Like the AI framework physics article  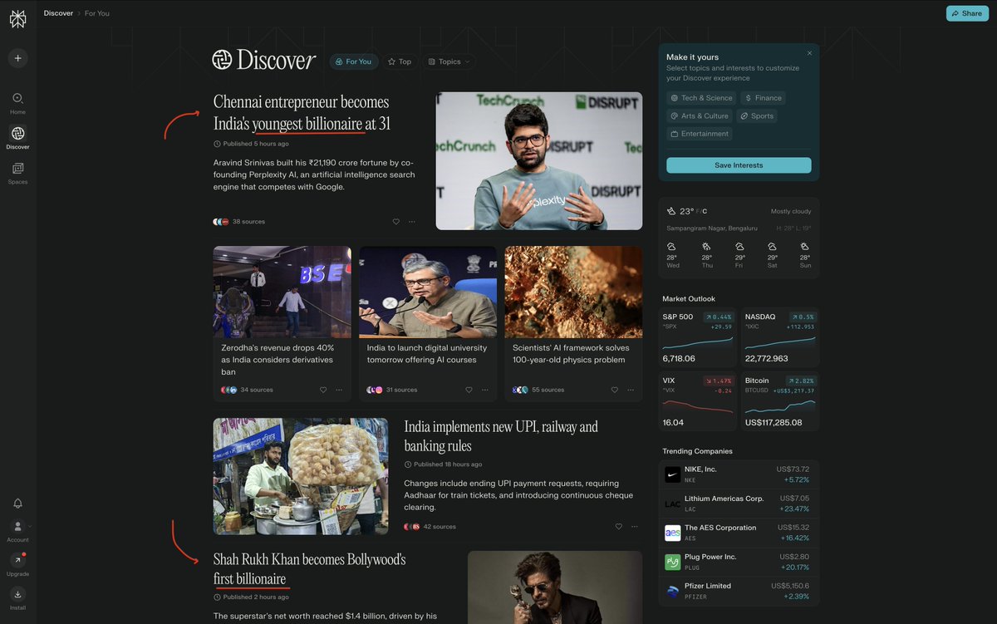(615, 390)
